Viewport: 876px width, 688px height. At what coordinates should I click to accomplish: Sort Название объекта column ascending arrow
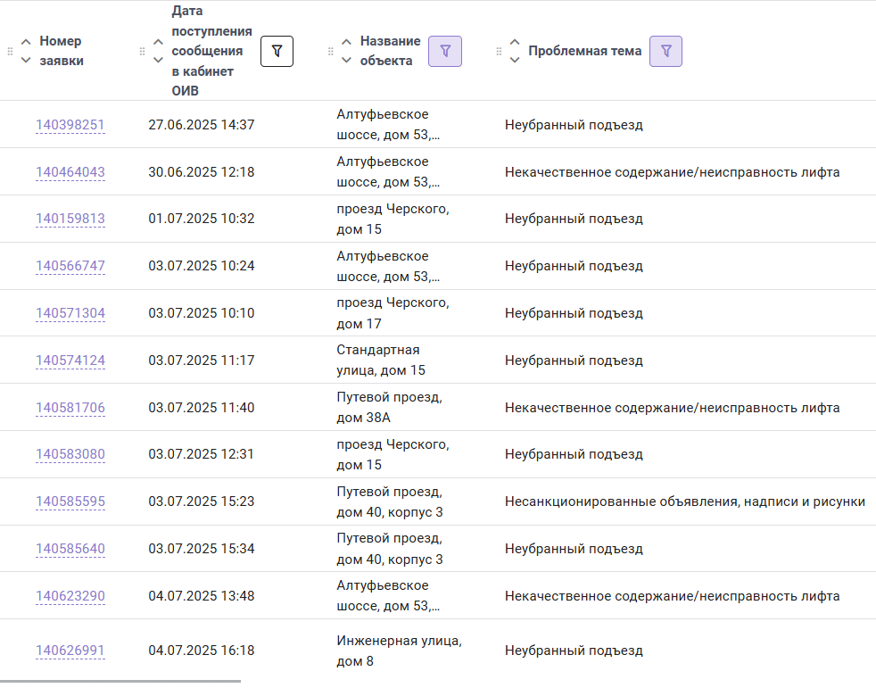(x=346, y=42)
